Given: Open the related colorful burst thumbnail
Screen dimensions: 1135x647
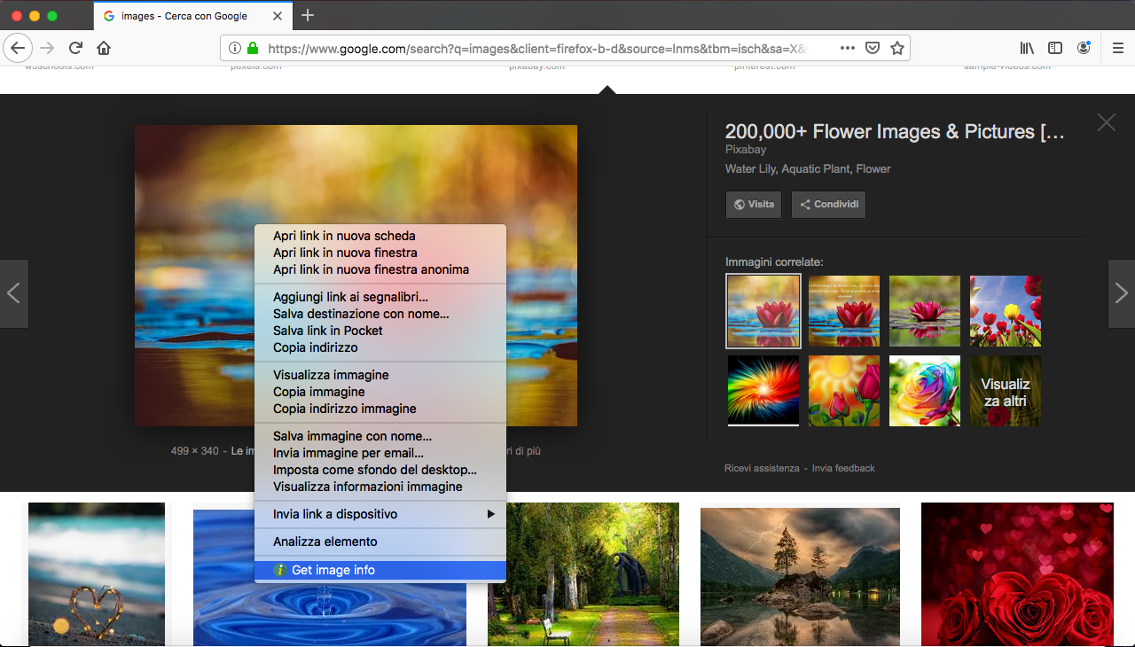Looking at the screenshot, I should click(763, 391).
